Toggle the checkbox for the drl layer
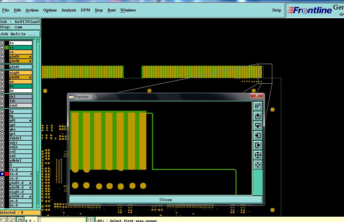 click(x=2, y=96)
